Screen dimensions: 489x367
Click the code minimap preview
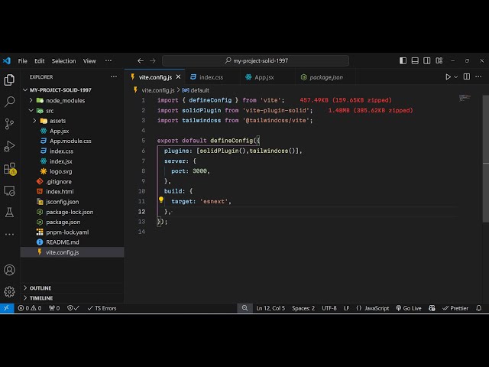465,98
